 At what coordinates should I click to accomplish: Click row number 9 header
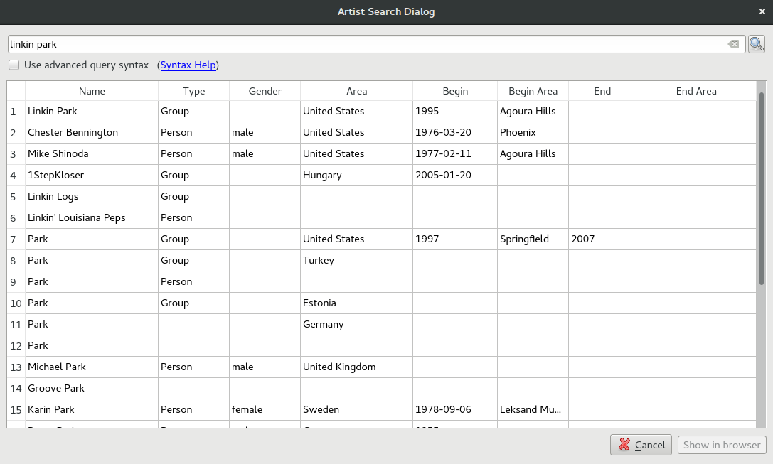point(16,282)
